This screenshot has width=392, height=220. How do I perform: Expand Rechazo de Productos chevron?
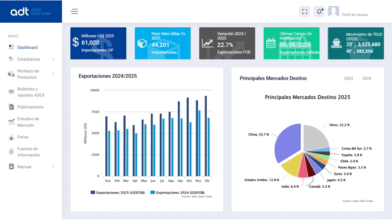pyautogui.click(x=53, y=74)
